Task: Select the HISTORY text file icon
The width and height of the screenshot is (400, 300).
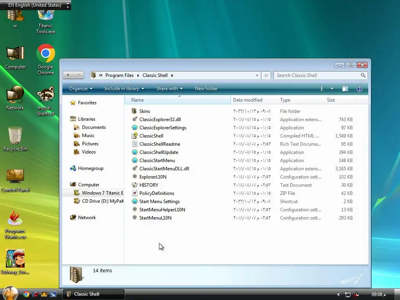Action: 135,185
